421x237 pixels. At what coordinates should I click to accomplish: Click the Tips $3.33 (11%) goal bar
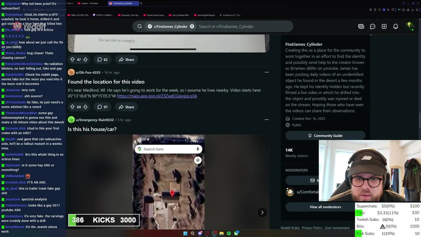click(x=388, y=213)
